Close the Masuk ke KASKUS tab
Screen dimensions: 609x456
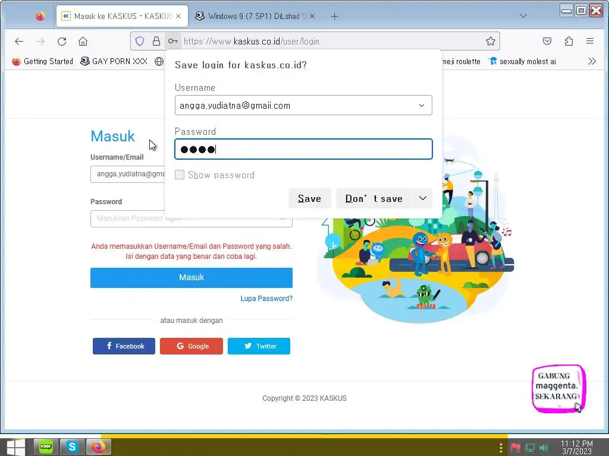click(178, 16)
